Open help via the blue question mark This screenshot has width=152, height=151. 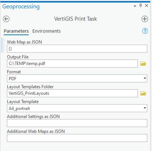click(145, 31)
